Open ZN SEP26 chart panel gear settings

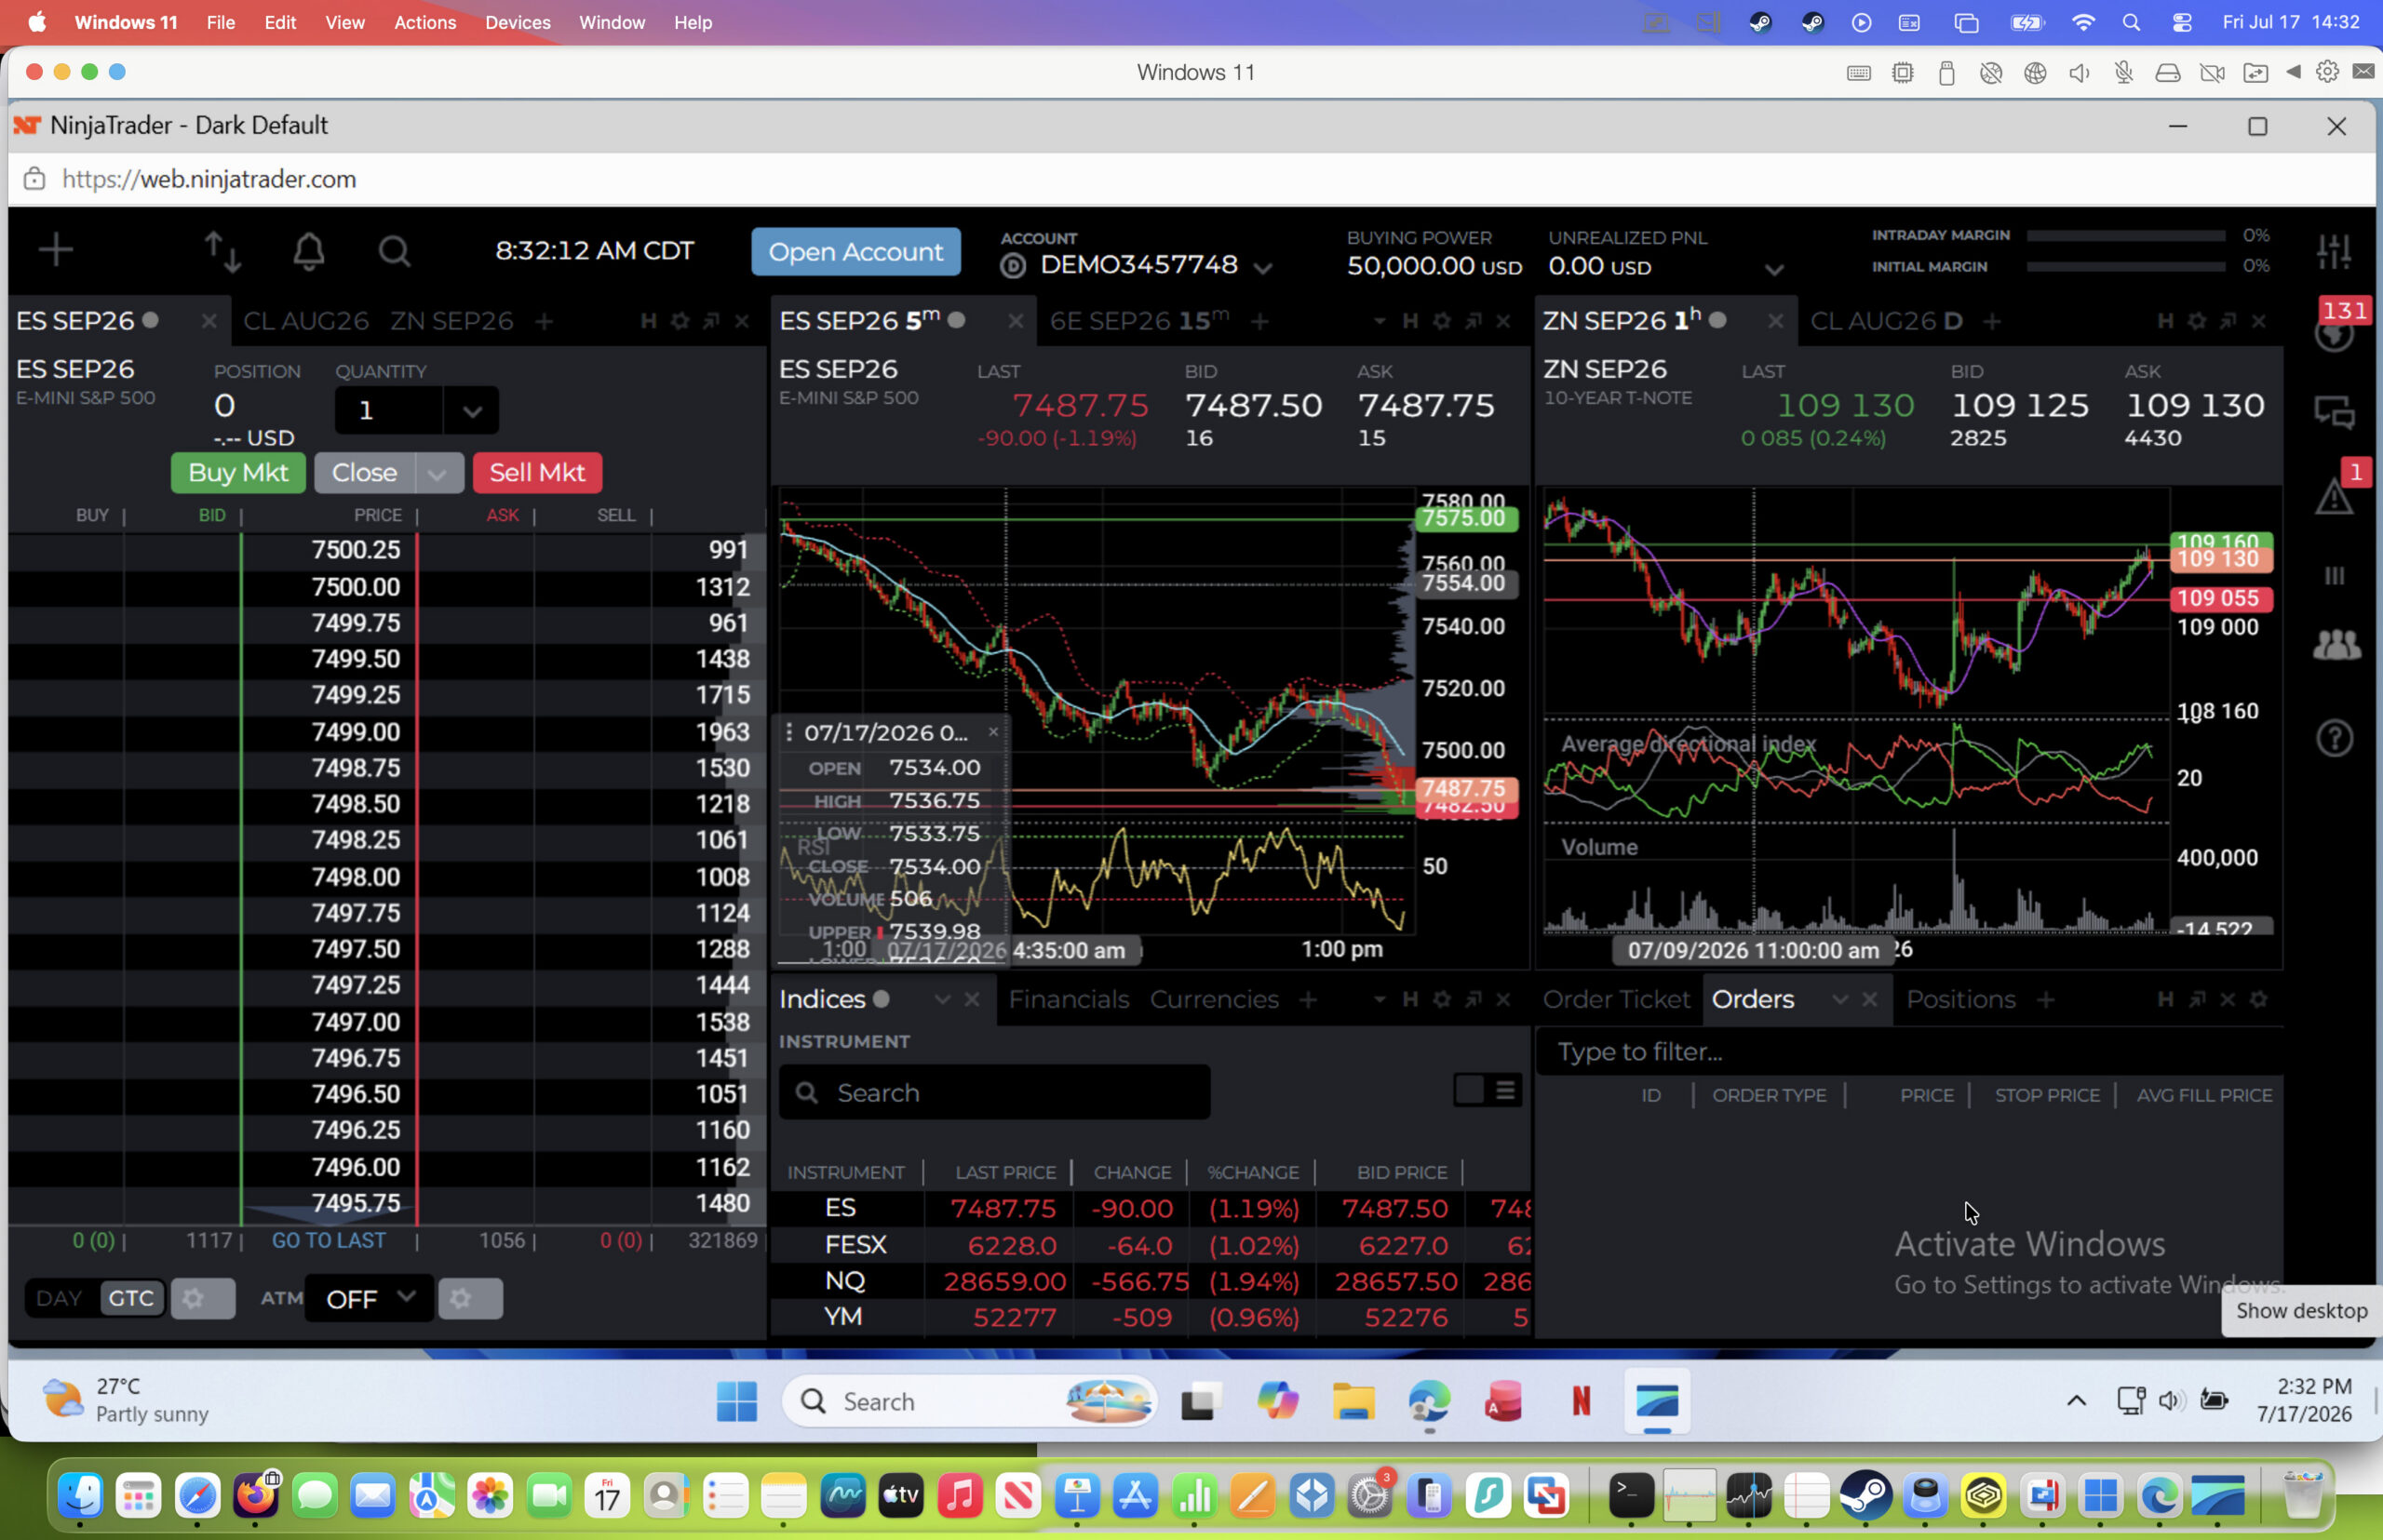pyautogui.click(x=2197, y=321)
